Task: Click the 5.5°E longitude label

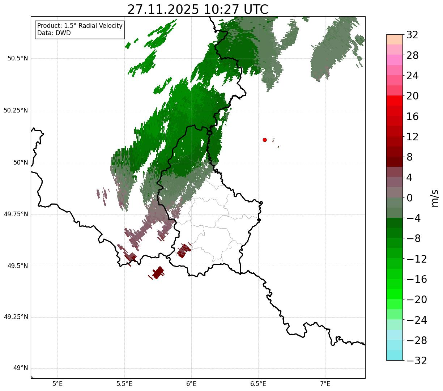Action: click(x=124, y=384)
